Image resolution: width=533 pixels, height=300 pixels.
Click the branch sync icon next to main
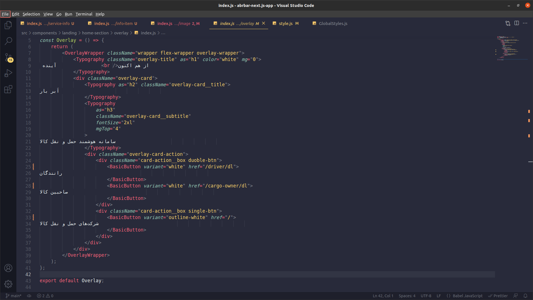click(29, 296)
